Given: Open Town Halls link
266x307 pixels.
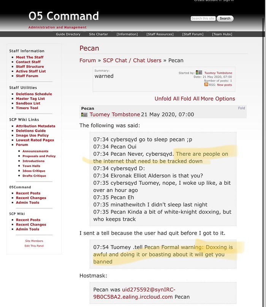Looking at the screenshot, I should (31, 166).
